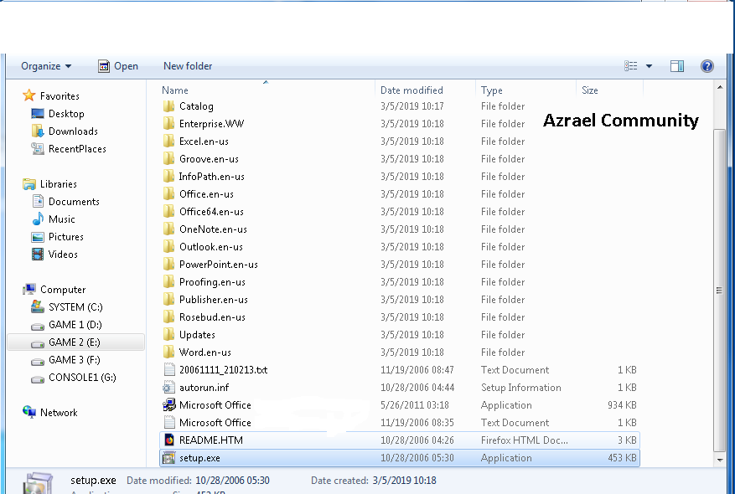Select the autorun.inf file icon
Screen dimensions: 735x494
coord(168,387)
